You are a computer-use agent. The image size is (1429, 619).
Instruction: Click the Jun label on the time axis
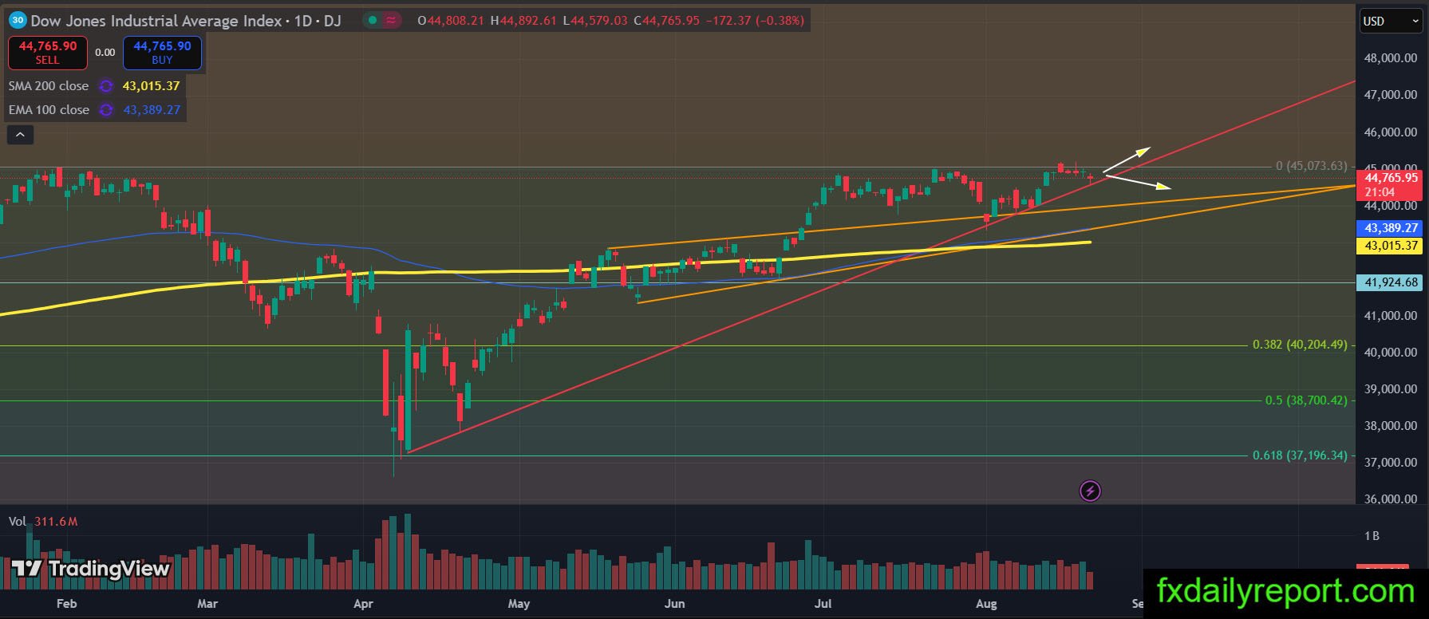click(674, 604)
